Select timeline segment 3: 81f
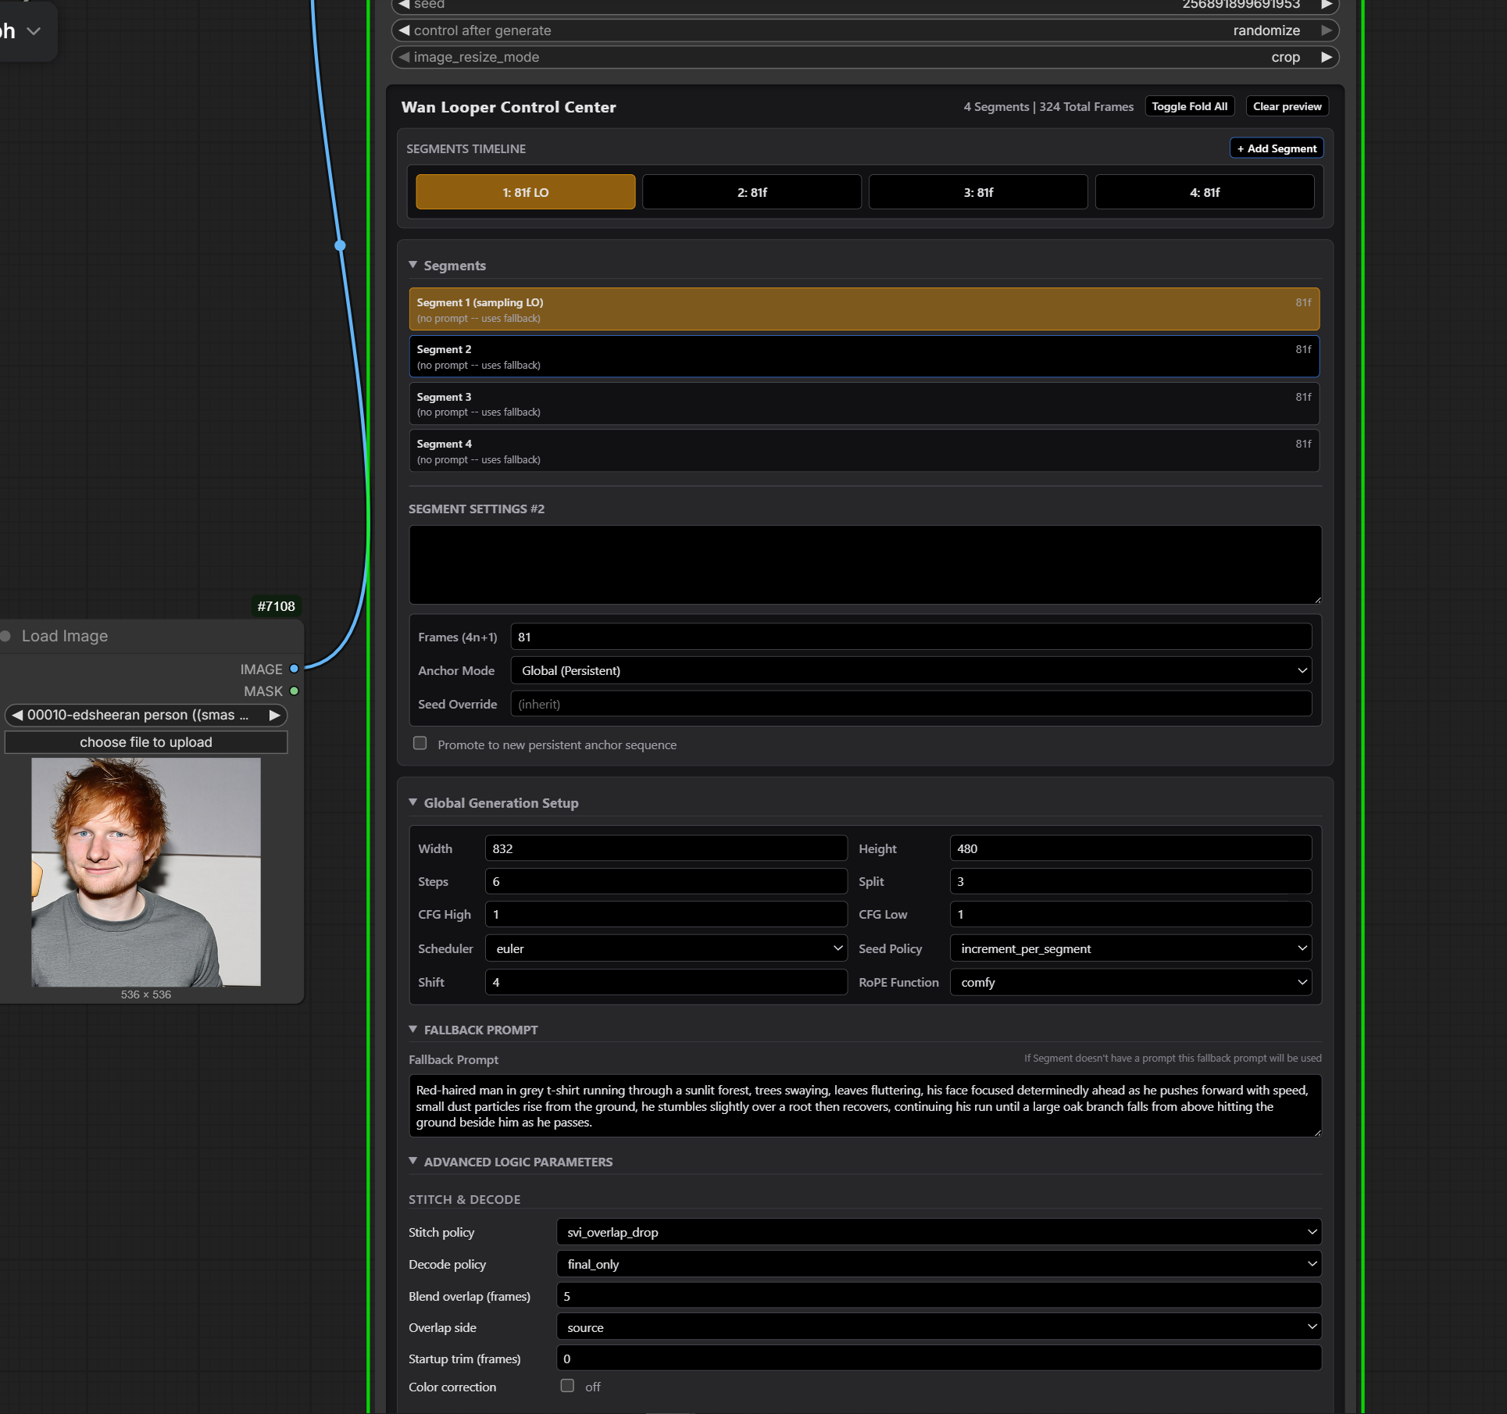1507x1414 pixels. tap(978, 192)
